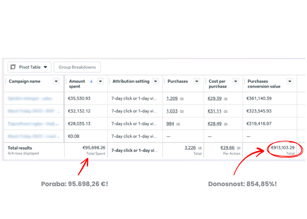Click the Pivot Table icon
This screenshot has height=219, width=307.
tap(13, 67)
